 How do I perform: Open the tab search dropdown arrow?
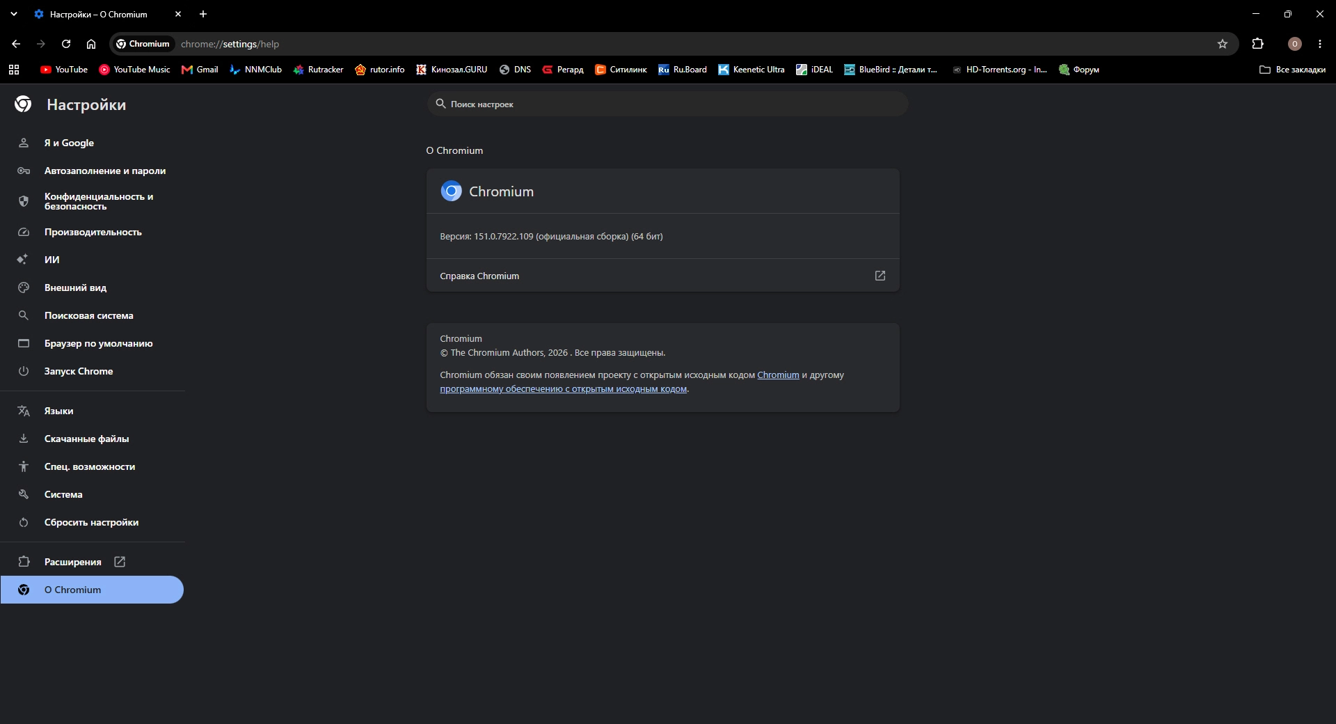(14, 14)
